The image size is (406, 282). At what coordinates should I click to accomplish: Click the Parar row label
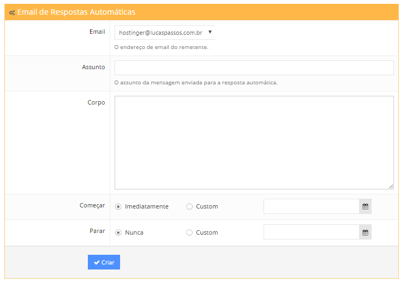point(97,231)
